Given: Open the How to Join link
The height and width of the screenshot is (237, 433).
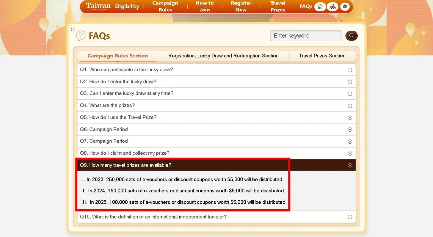Looking at the screenshot, I should (204, 6).
